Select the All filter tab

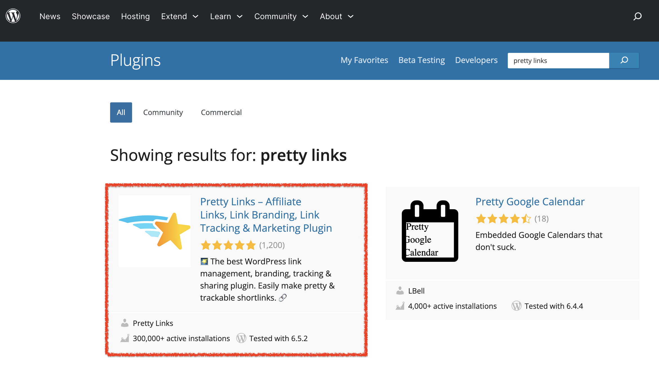point(121,112)
